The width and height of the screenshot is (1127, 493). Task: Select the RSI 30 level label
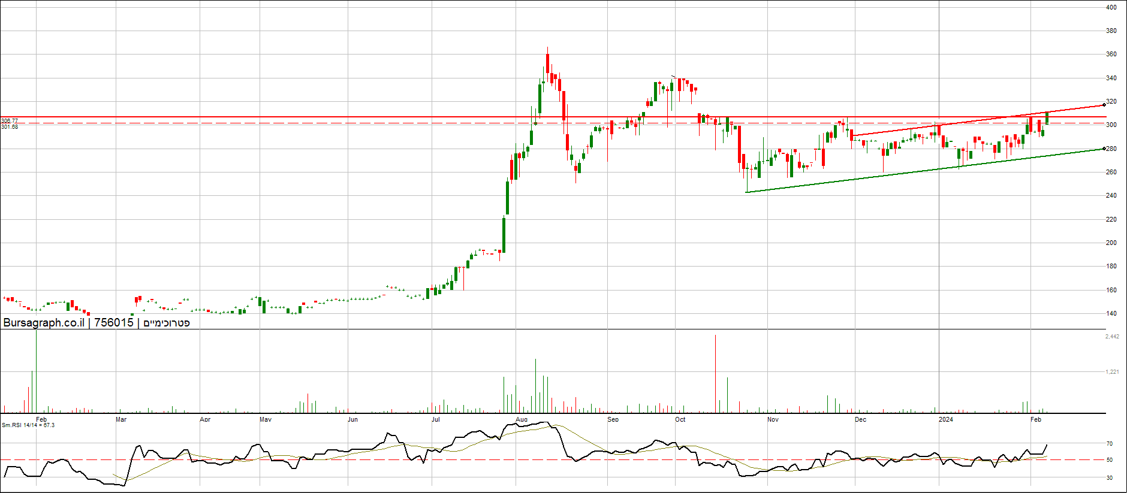pos(1110,478)
